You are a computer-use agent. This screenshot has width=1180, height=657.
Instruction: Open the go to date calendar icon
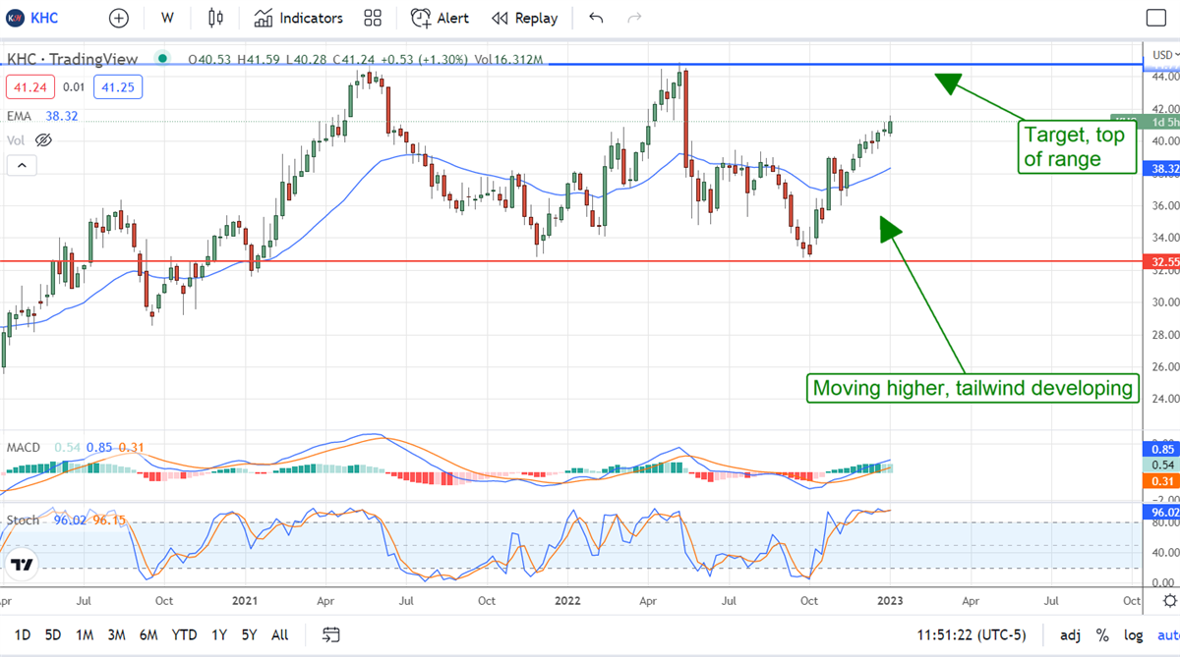pos(331,634)
